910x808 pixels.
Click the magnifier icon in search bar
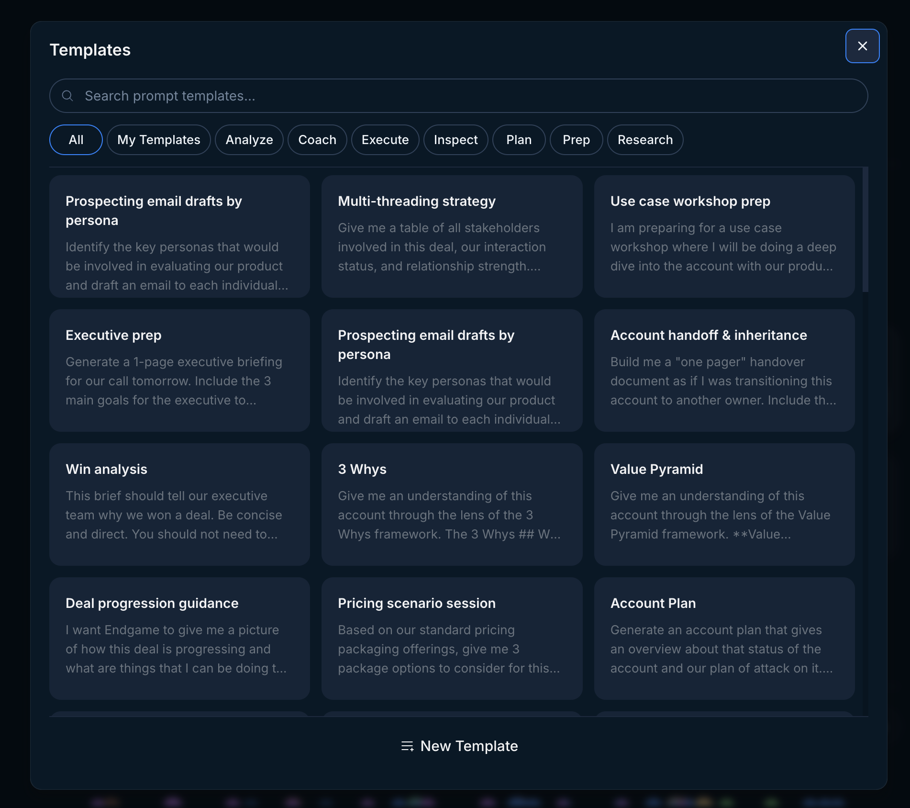click(x=67, y=96)
